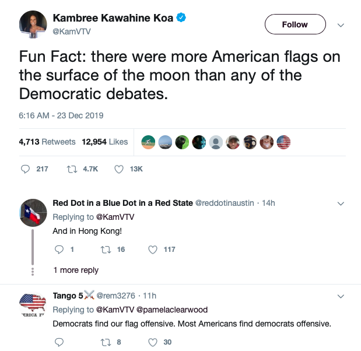Show the '1 more reply' thread

(x=76, y=270)
